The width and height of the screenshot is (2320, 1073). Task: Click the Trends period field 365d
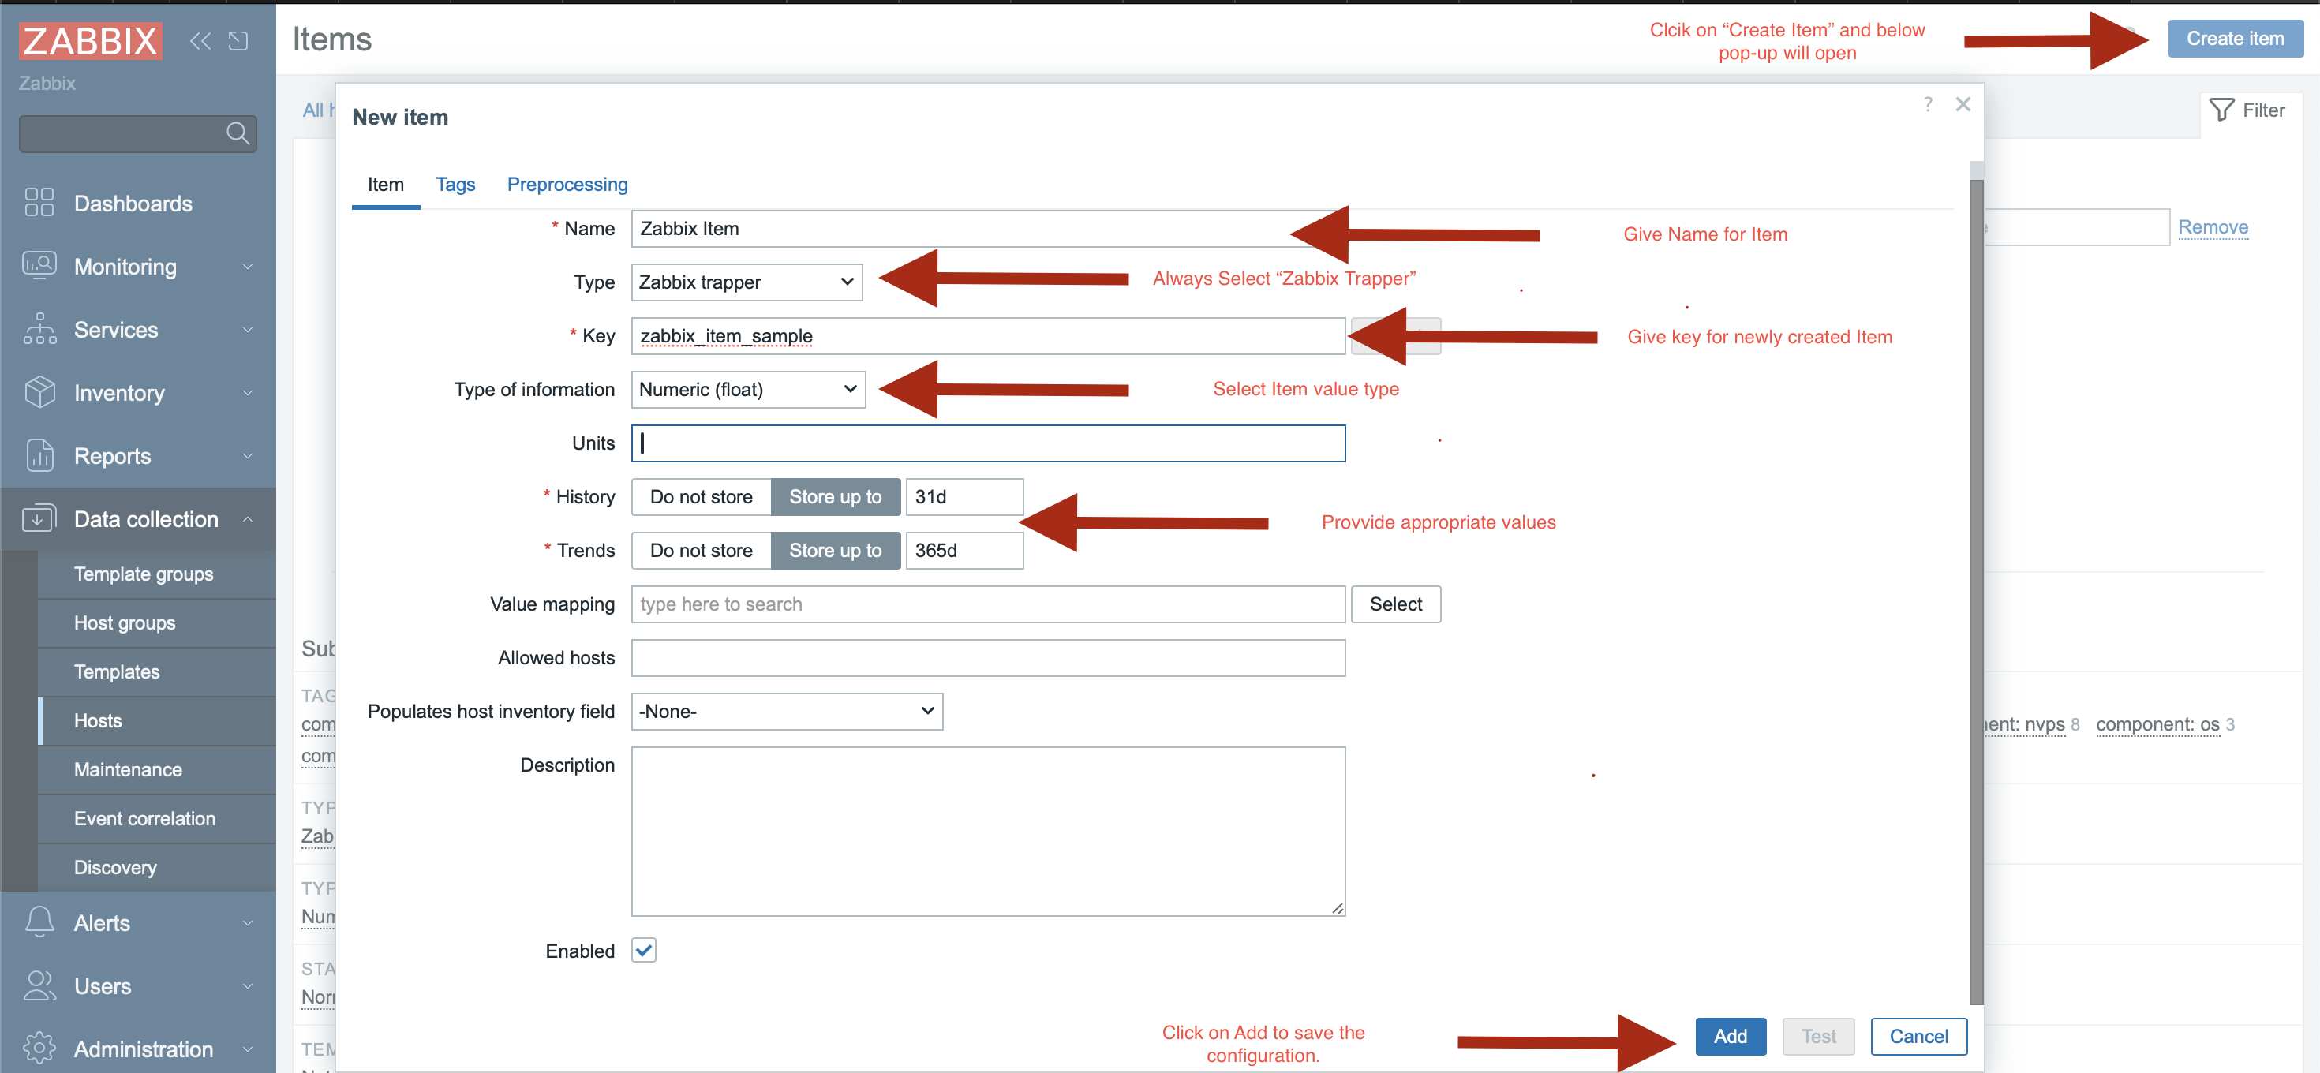click(x=964, y=550)
